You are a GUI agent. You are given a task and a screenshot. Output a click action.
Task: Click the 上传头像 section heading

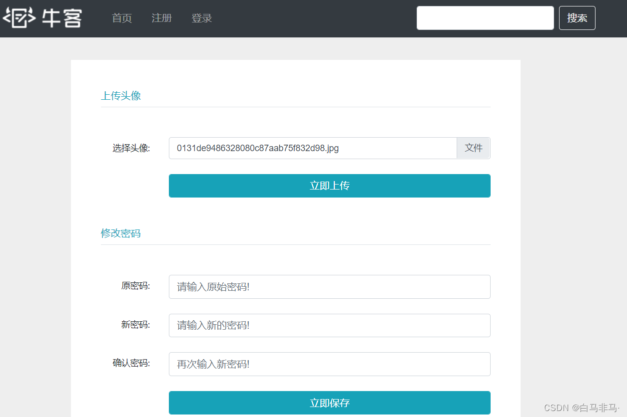point(121,96)
